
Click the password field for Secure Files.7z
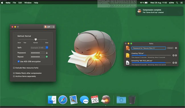[149, 48]
